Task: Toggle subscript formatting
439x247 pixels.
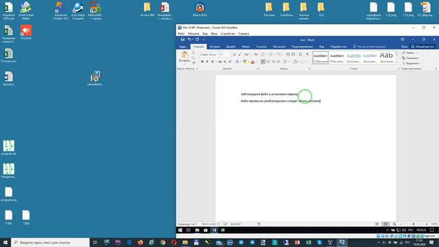Action: tap(225, 62)
